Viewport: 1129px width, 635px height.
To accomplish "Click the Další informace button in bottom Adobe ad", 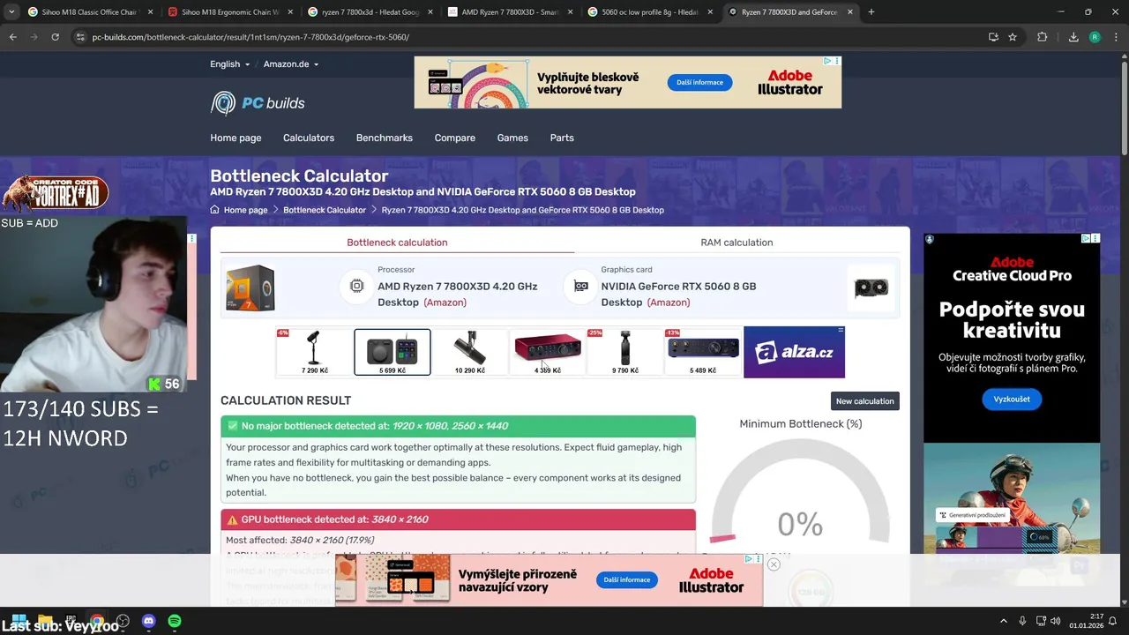I will tap(627, 579).
